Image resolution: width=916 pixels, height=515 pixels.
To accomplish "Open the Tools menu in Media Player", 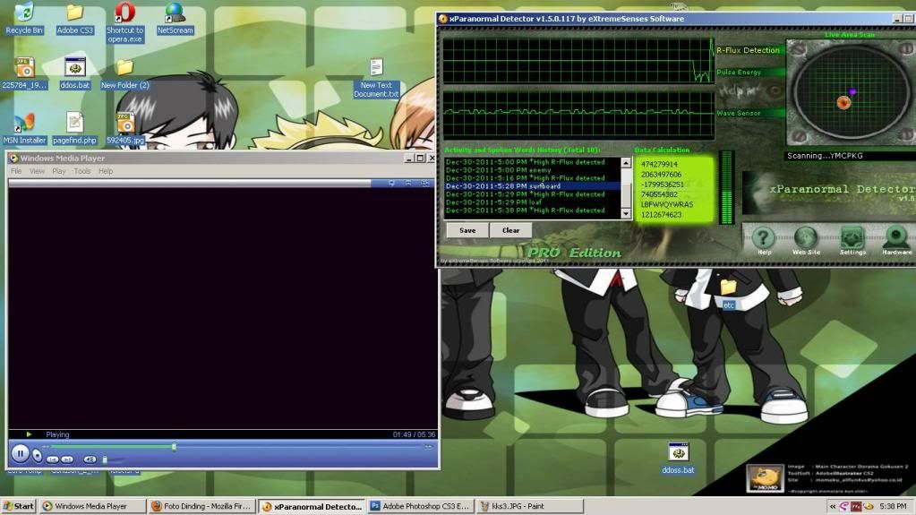I will click(x=81, y=171).
